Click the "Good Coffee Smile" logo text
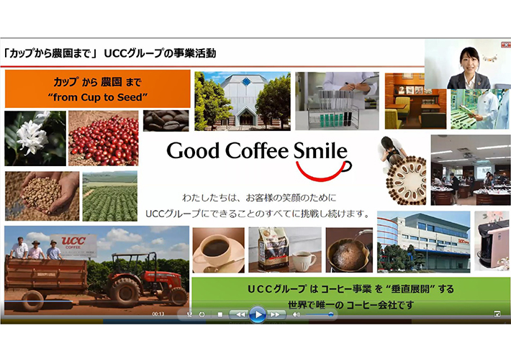The width and height of the screenshot is (511, 361). (257, 151)
